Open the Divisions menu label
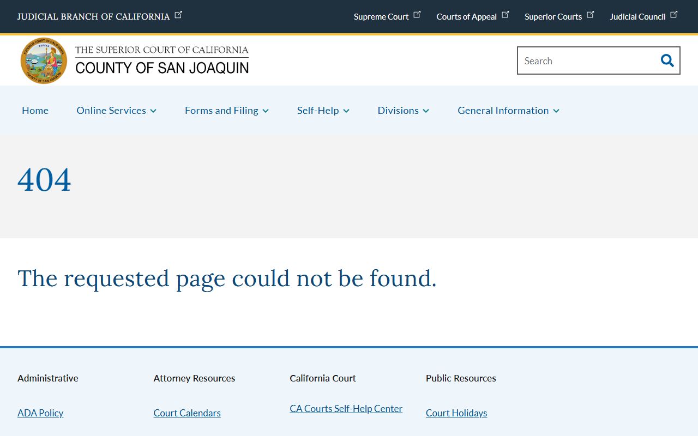The width and height of the screenshot is (698, 436). click(398, 110)
